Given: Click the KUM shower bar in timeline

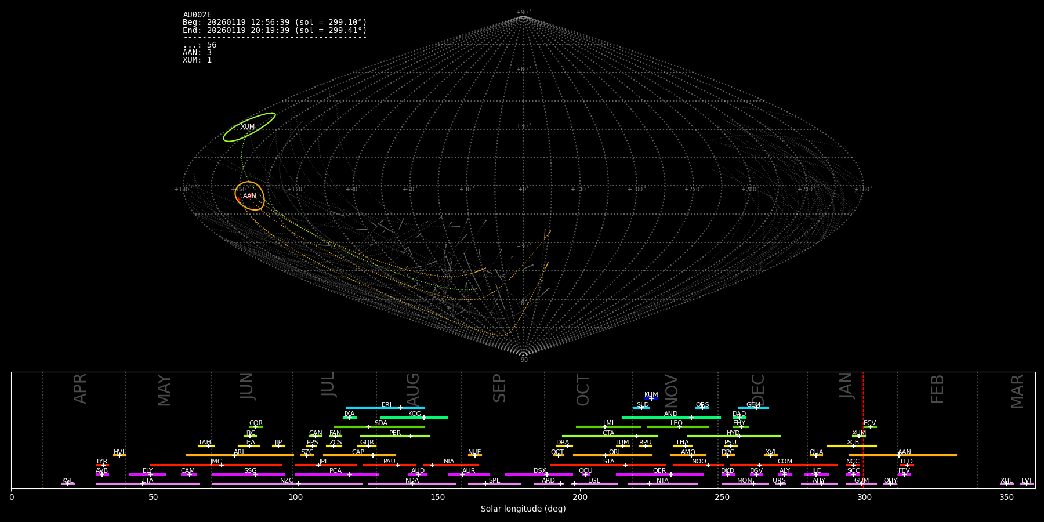Looking at the screenshot, I should tap(651, 398).
